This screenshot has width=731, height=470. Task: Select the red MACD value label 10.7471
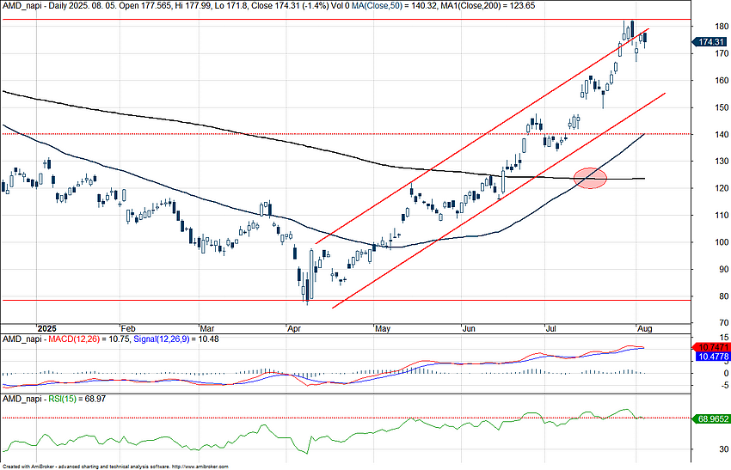[x=711, y=347]
